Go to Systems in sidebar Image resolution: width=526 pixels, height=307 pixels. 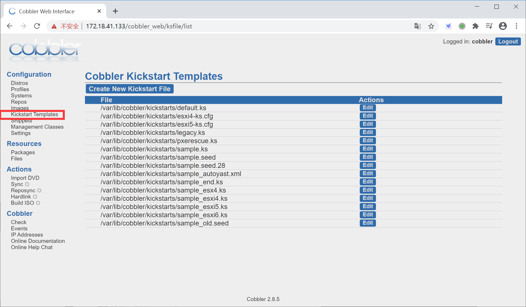[x=21, y=95]
